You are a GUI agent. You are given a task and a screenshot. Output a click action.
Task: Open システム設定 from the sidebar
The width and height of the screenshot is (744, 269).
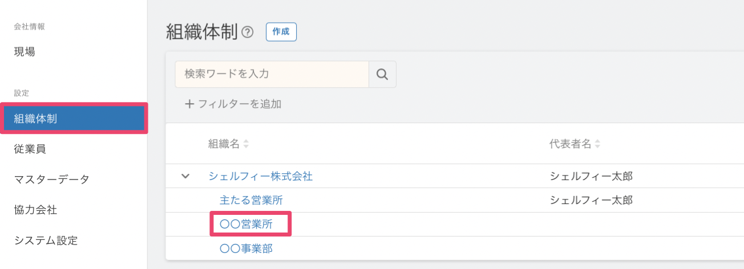coord(46,241)
